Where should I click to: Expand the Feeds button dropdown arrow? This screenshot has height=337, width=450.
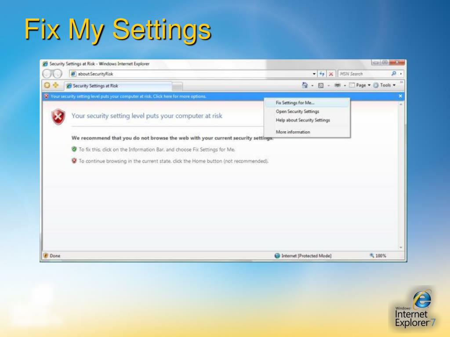(328, 86)
